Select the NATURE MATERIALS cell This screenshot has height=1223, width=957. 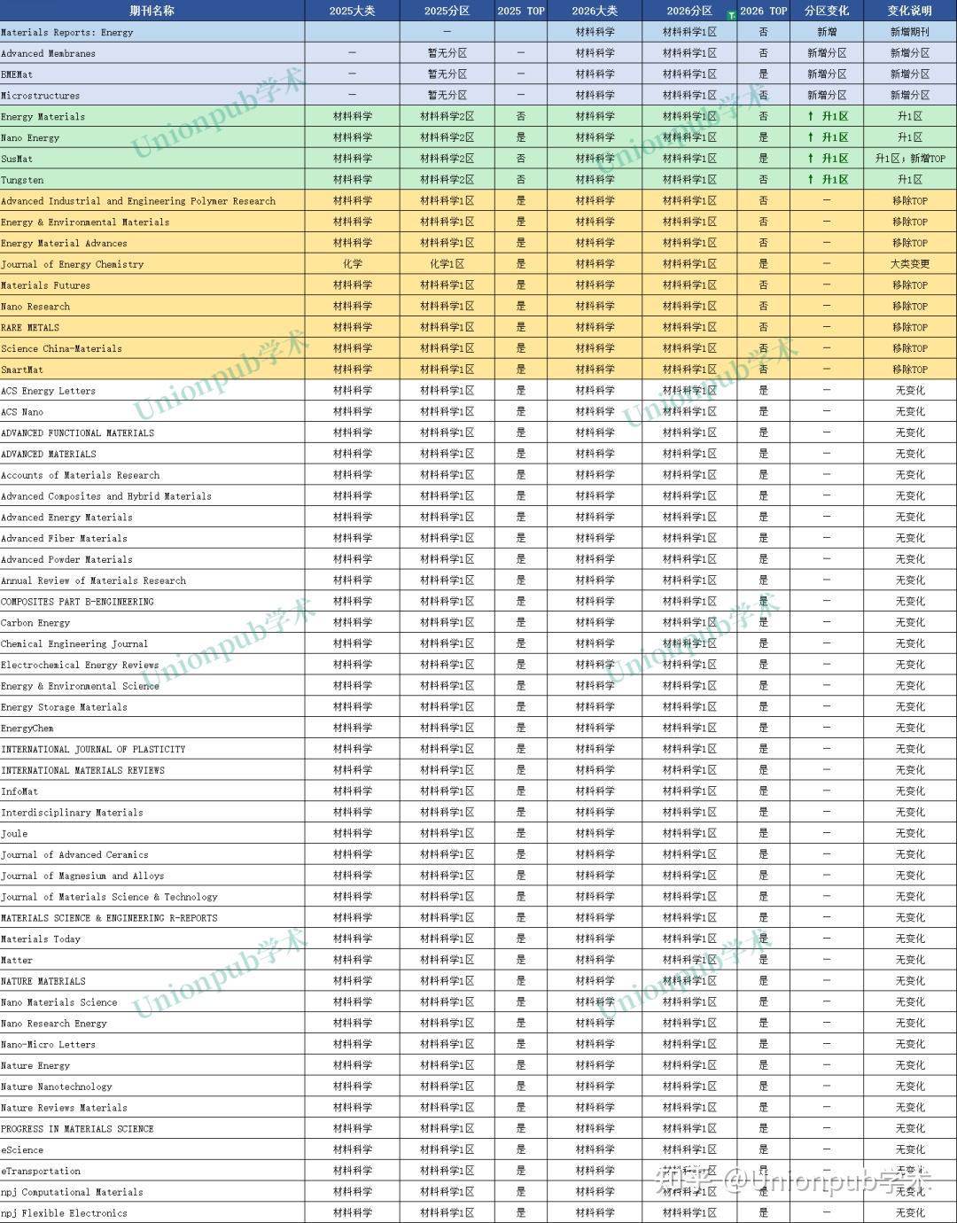click(x=152, y=981)
